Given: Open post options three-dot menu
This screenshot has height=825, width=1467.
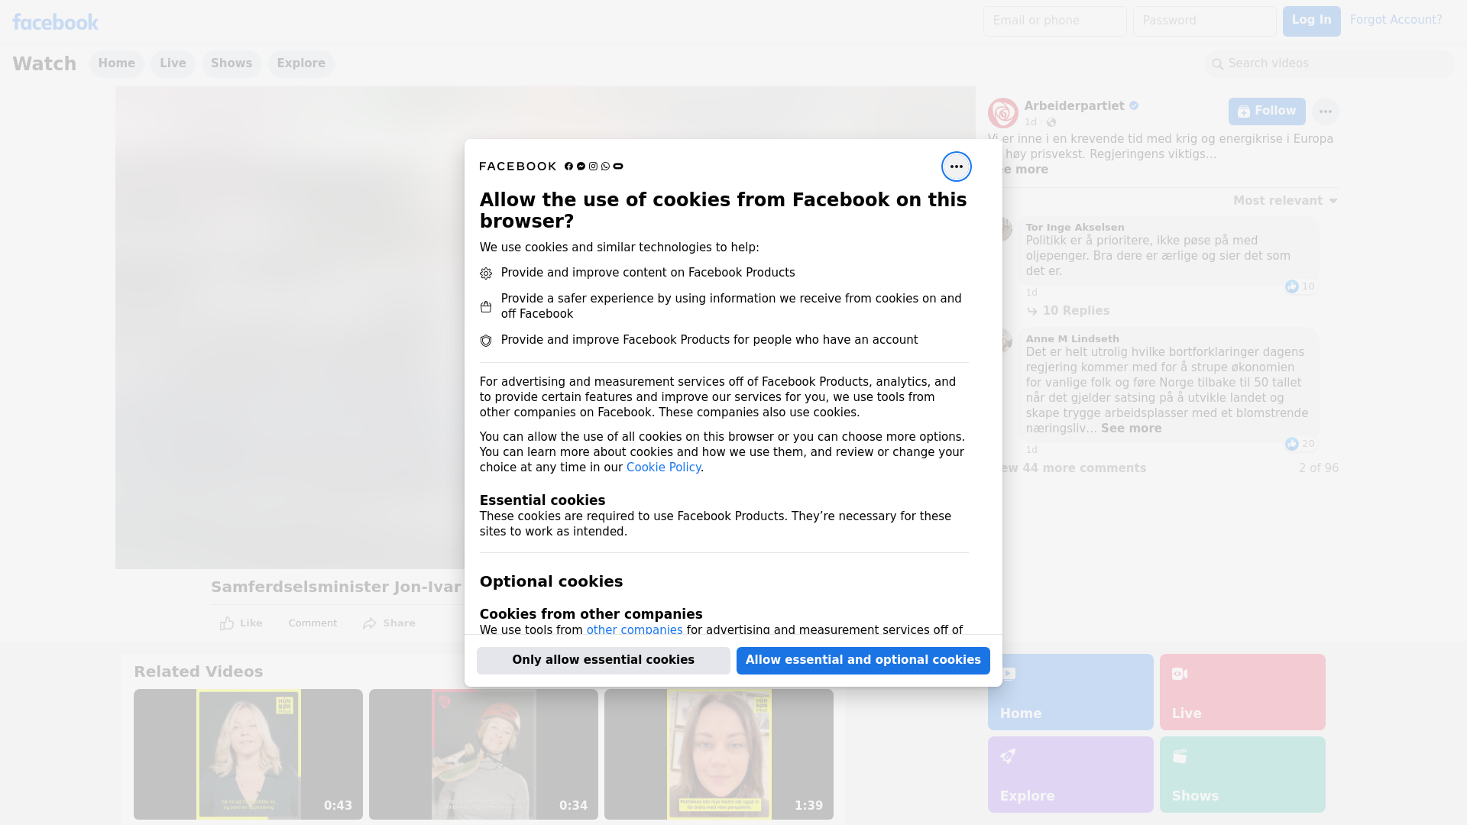Looking at the screenshot, I should [x=1325, y=112].
